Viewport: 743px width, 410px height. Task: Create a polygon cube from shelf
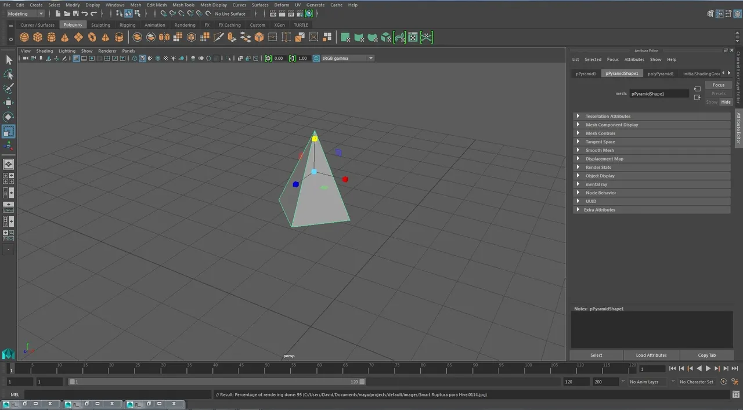tap(38, 37)
